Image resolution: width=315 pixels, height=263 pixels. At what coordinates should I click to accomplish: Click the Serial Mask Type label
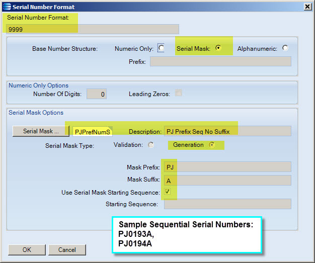(x=70, y=145)
